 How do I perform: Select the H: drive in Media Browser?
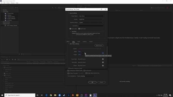tap(8, 20)
